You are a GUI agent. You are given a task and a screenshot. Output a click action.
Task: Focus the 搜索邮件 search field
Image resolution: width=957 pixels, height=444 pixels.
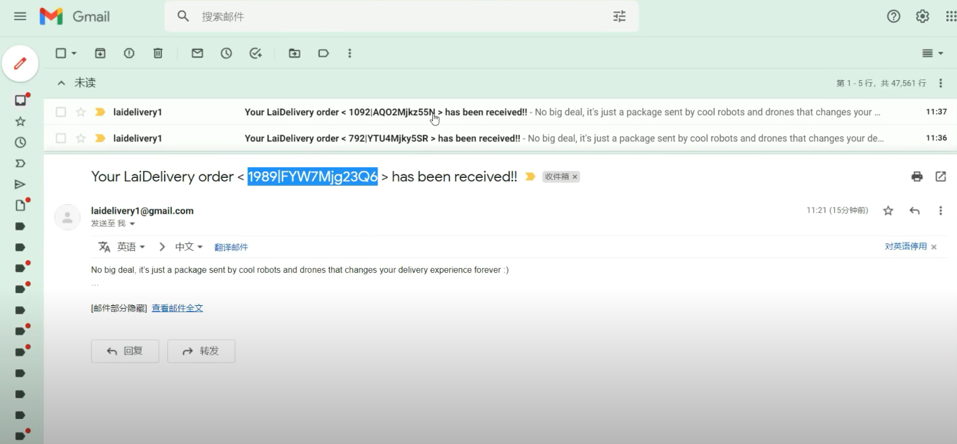(x=401, y=16)
